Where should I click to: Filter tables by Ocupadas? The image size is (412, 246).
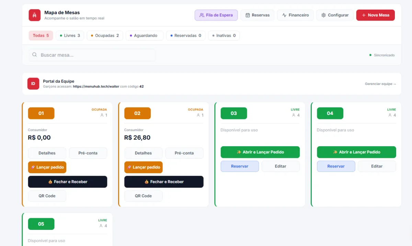point(105,36)
